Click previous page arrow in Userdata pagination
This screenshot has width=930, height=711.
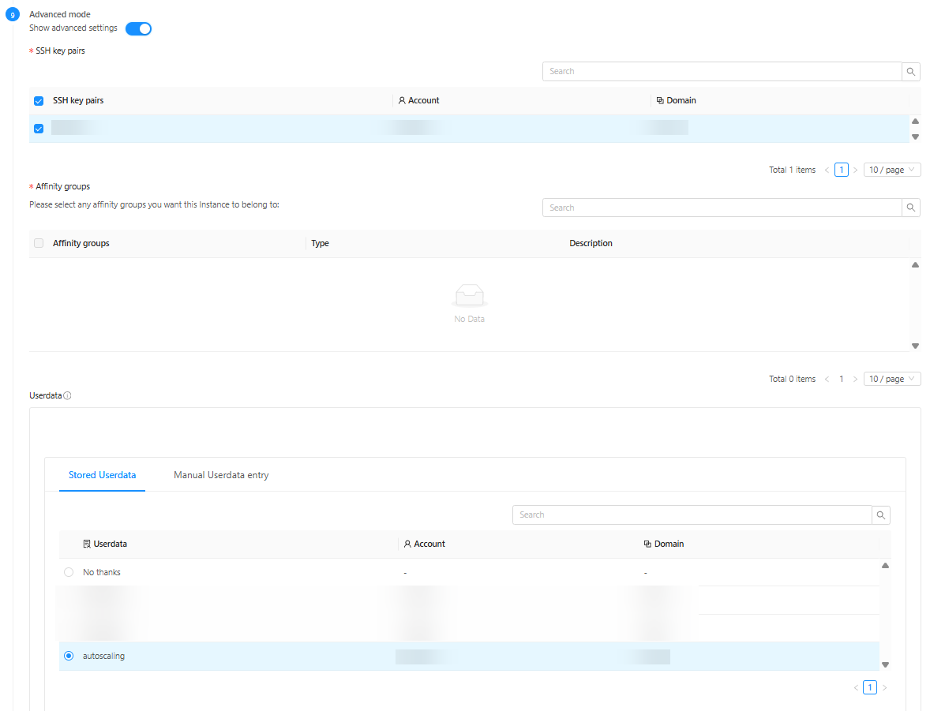click(856, 688)
